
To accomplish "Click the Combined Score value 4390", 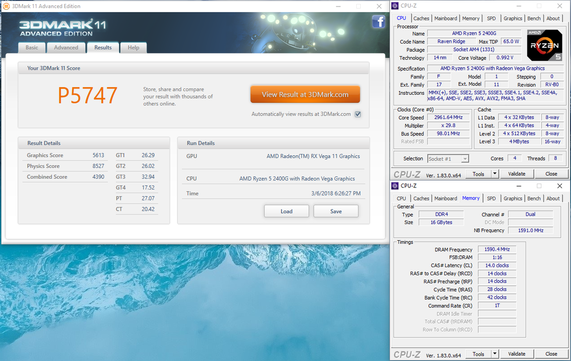I will 98,177.
